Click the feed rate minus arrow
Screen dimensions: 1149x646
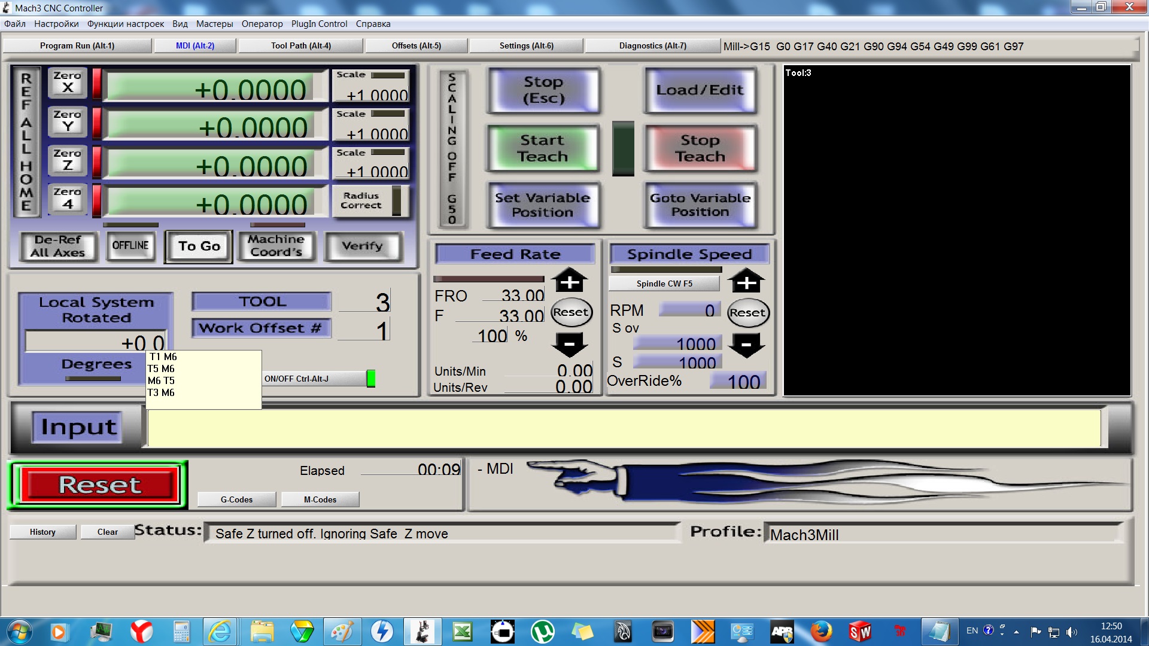pos(569,345)
